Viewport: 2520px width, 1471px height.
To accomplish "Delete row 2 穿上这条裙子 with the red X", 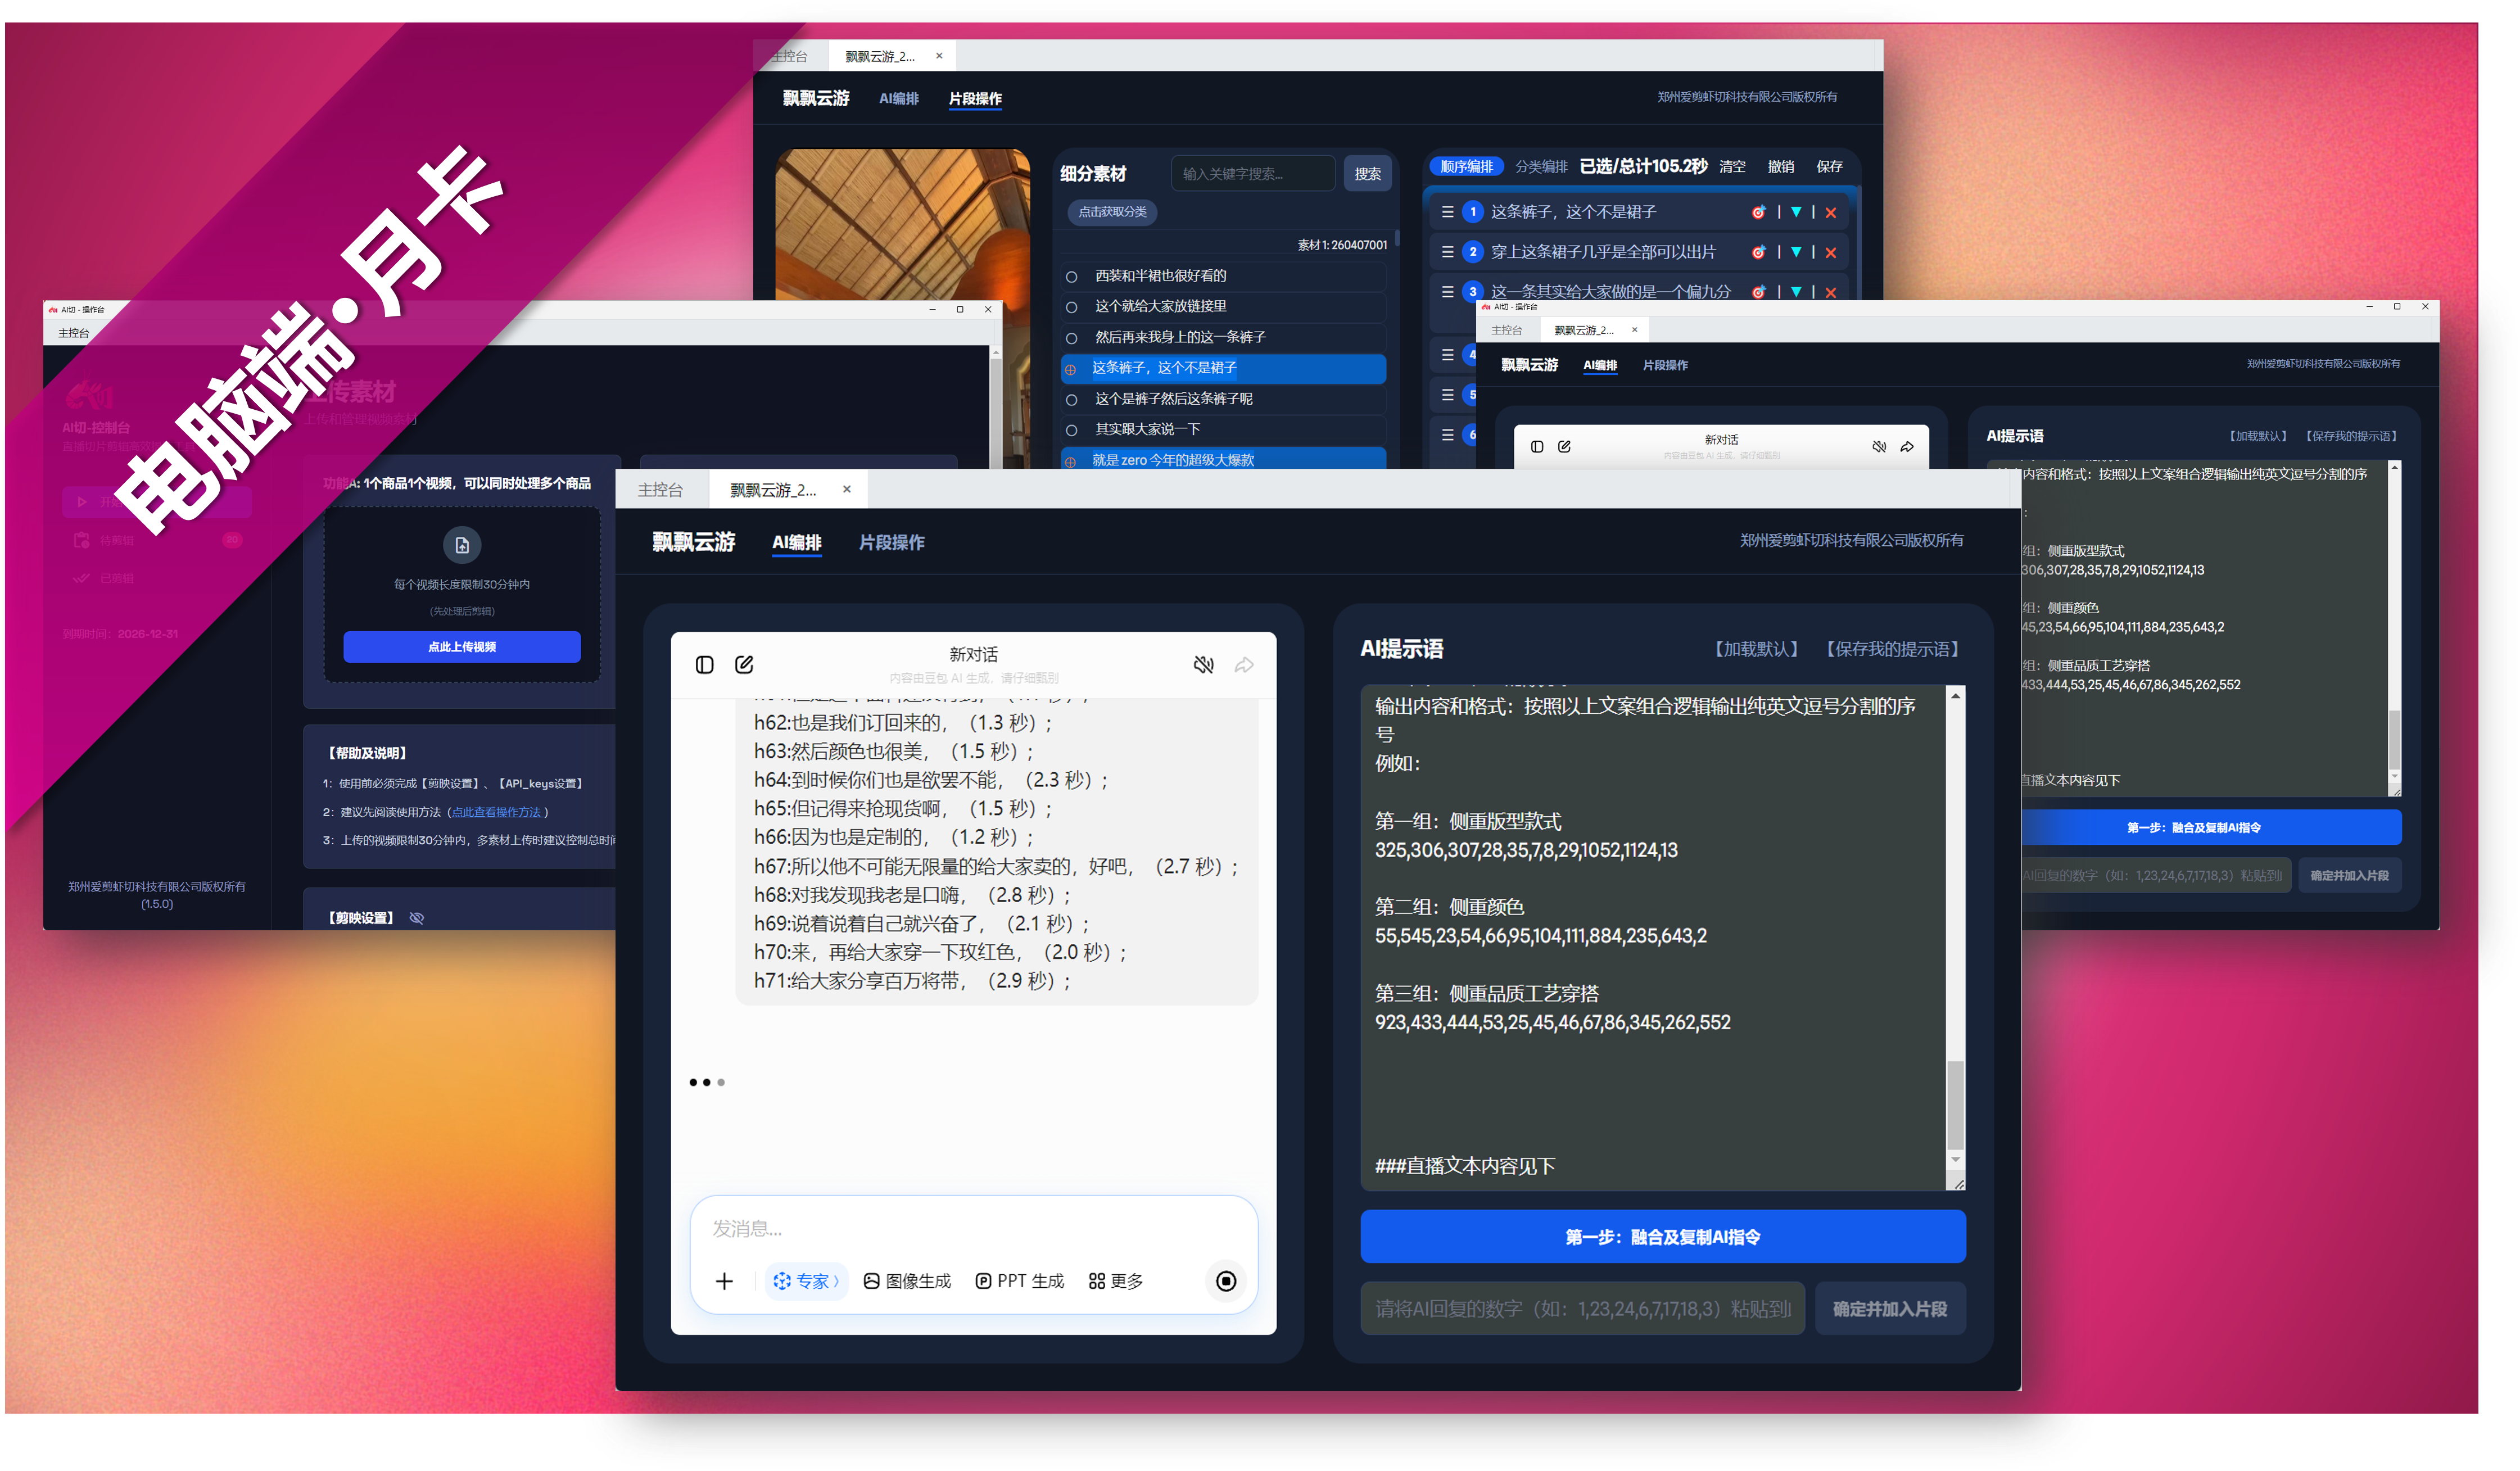I will (x=1831, y=252).
